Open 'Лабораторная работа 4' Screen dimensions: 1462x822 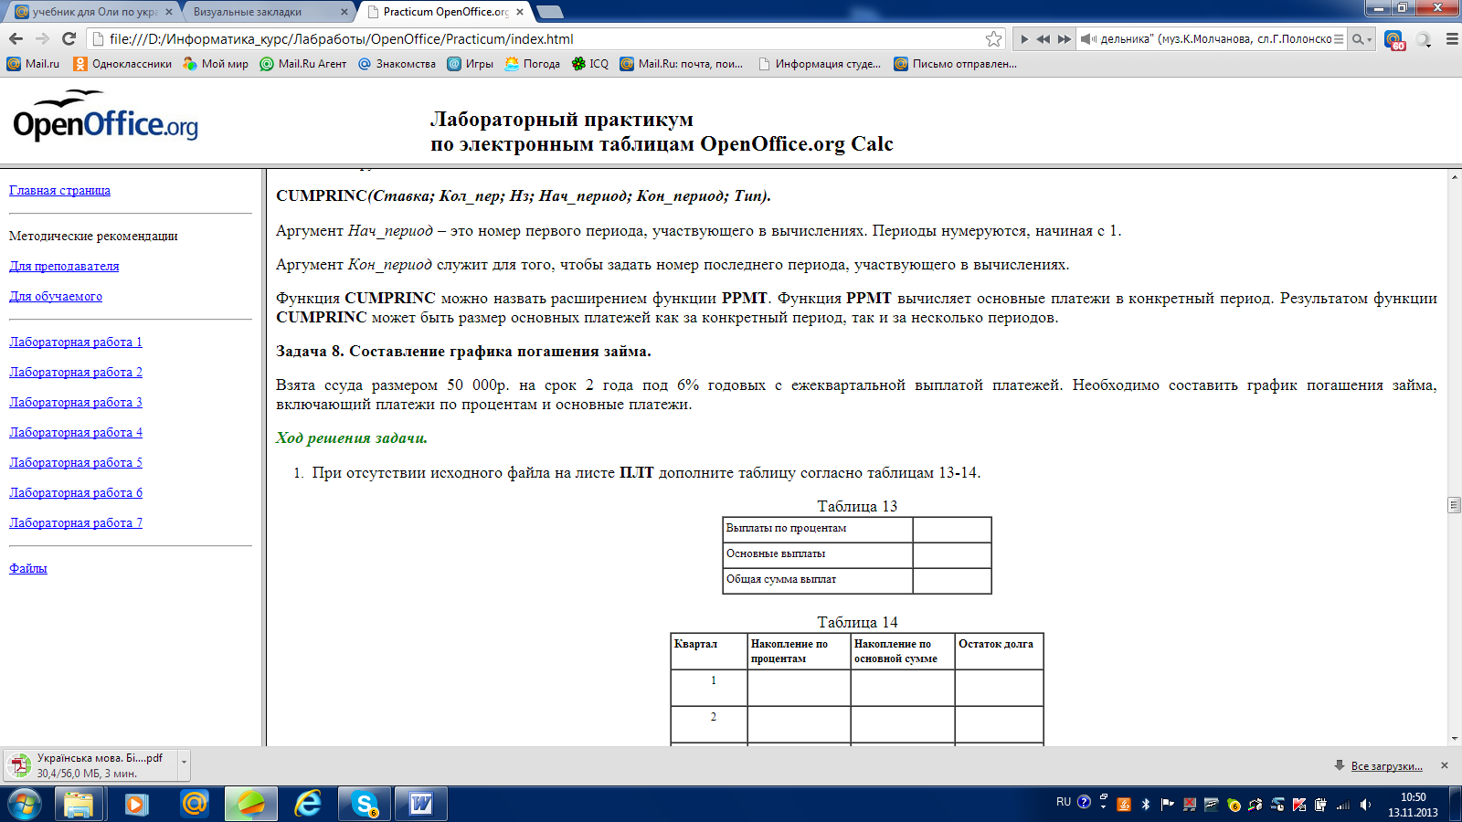click(x=76, y=432)
